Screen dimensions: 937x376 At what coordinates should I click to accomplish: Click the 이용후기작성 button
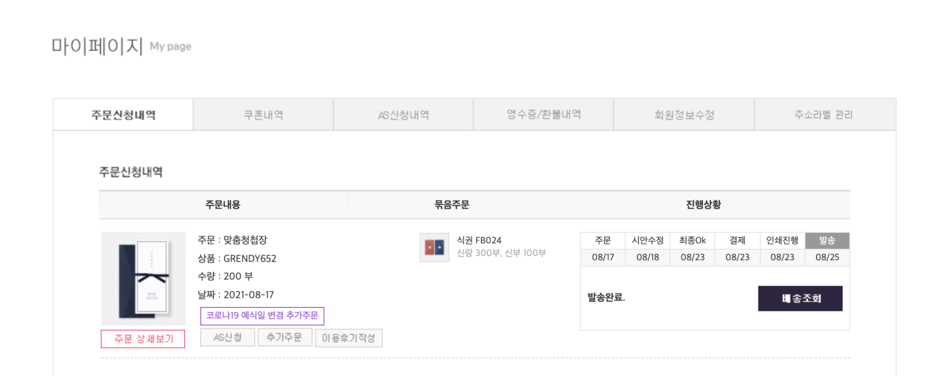coord(349,338)
